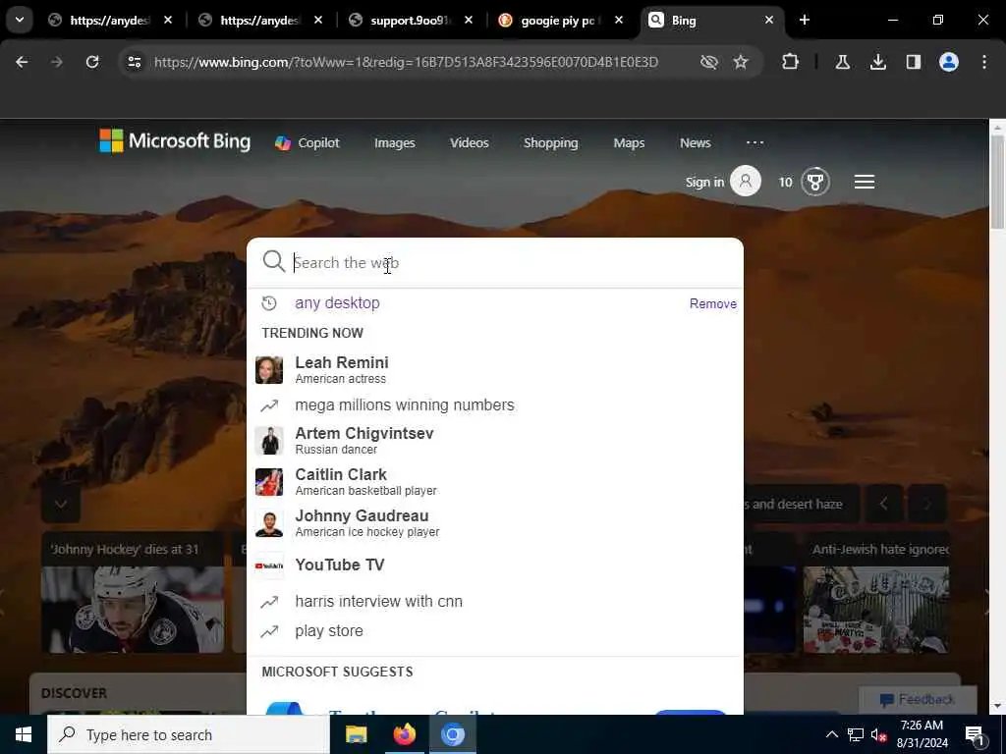Go to Bing Shopping
The image size is (1006, 754).
(x=550, y=143)
